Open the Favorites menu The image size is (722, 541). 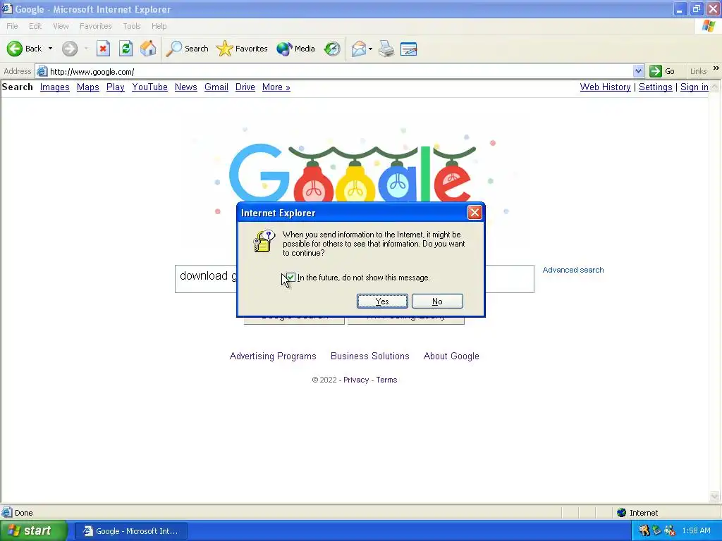coord(96,26)
